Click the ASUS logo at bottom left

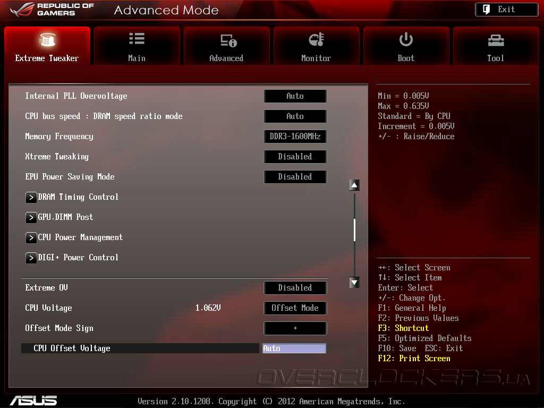point(33,401)
